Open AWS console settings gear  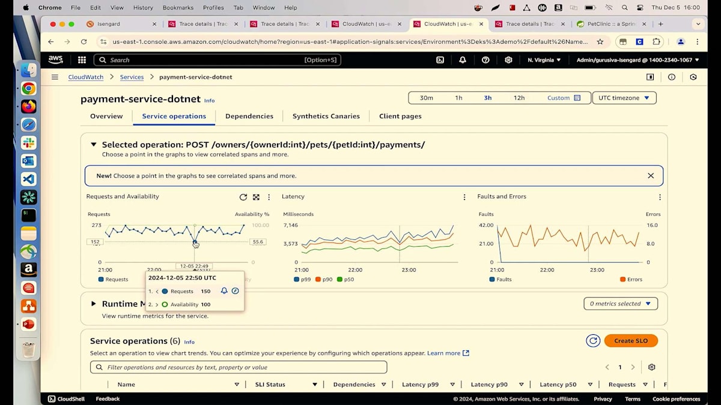click(x=508, y=60)
